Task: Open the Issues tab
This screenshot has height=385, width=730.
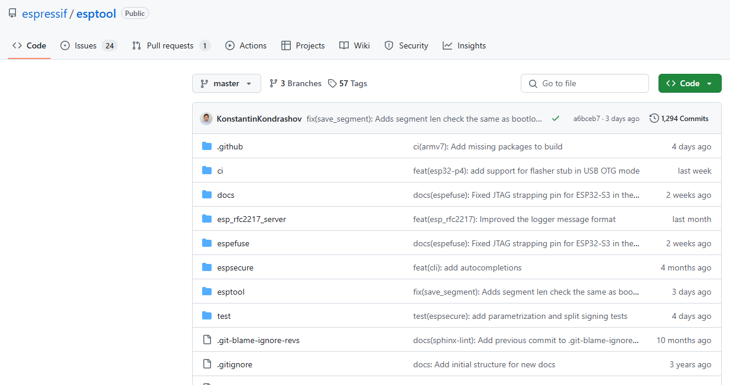Action: coord(89,45)
